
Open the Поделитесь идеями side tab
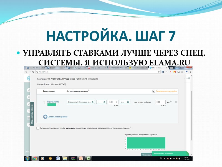click(x=32, y=114)
